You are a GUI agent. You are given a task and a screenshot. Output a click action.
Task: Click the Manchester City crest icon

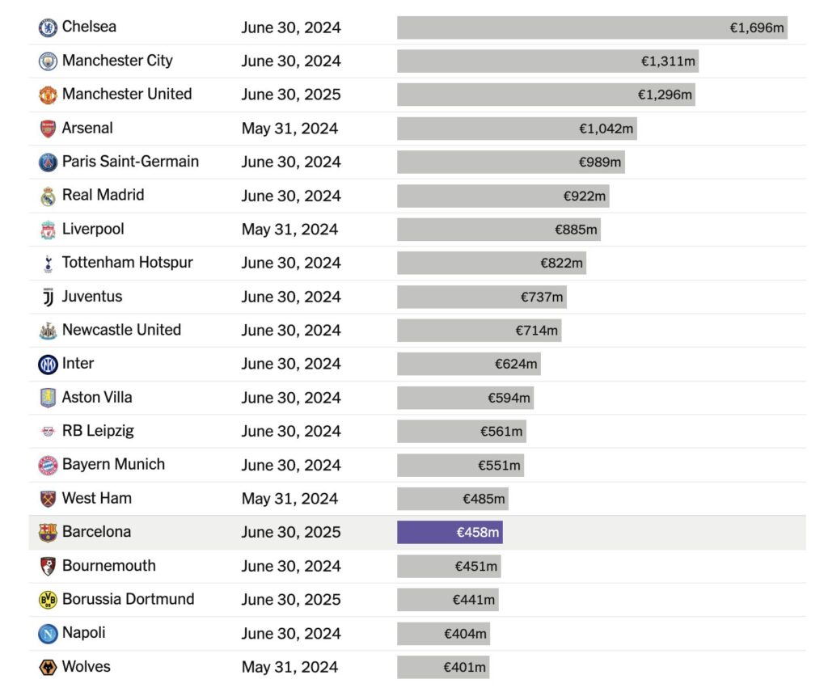(x=48, y=61)
